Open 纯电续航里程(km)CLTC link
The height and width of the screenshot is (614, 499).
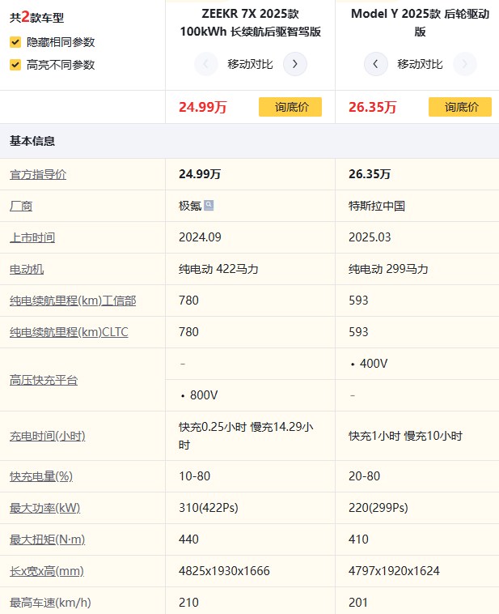[x=69, y=332]
